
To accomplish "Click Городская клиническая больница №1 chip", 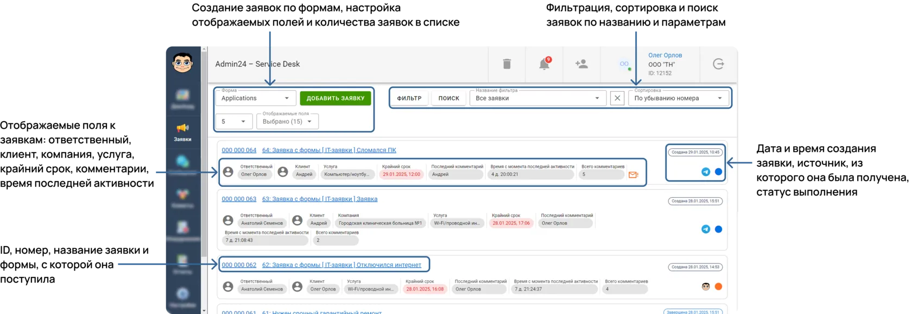I will (x=380, y=223).
